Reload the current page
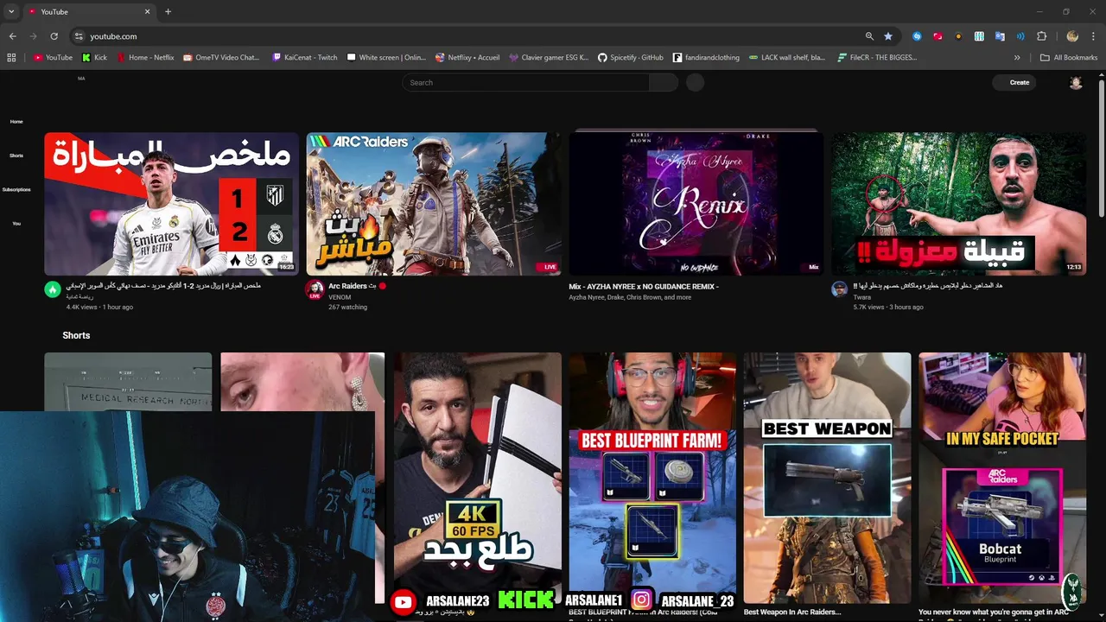The image size is (1106, 622). click(54, 36)
